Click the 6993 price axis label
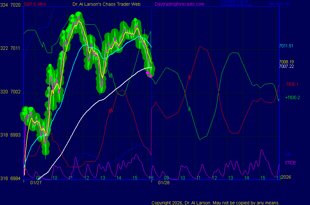Image resolution: width=310 pixels, height=205 pixels. tap(15, 135)
